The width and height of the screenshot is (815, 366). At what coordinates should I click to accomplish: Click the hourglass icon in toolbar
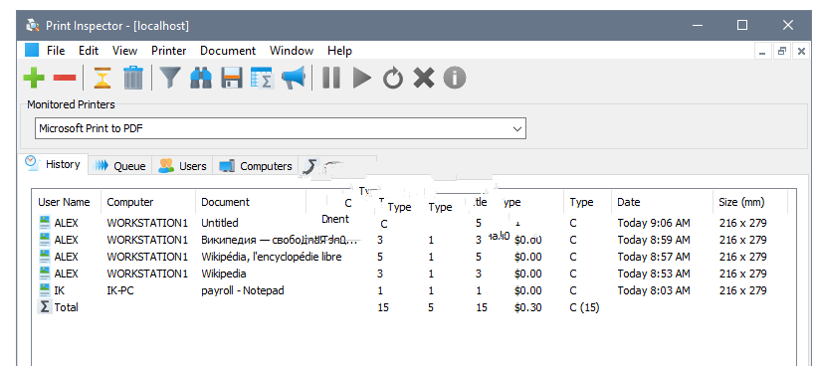coord(102,79)
